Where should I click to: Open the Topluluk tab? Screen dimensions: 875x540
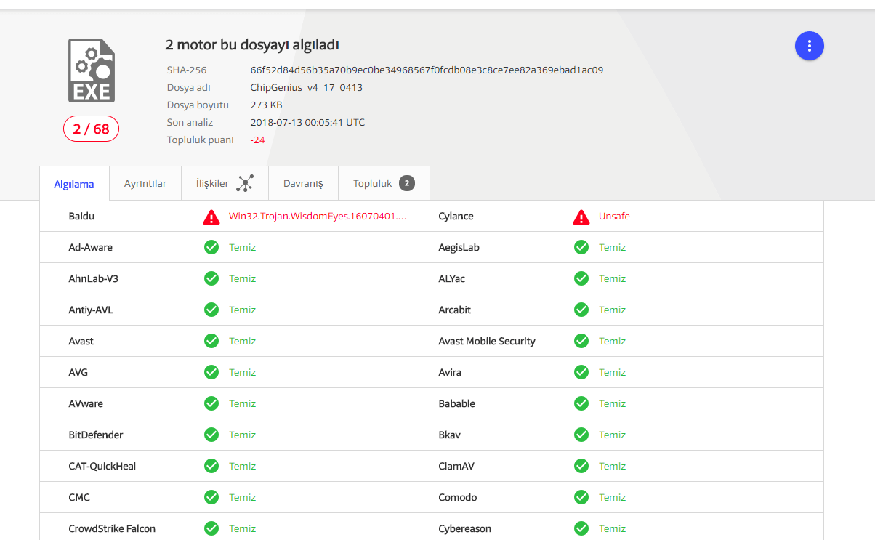[373, 184]
